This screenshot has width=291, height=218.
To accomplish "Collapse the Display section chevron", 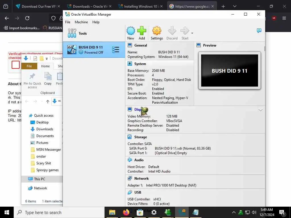I will click(260, 110).
